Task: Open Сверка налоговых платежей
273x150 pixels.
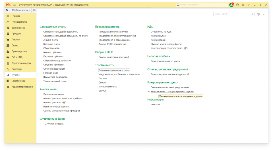Action: click(114, 57)
